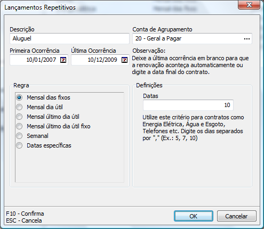Click the Última Ocorrência date field
The width and height of the screenshot is (264, 229).
point(97,60)
